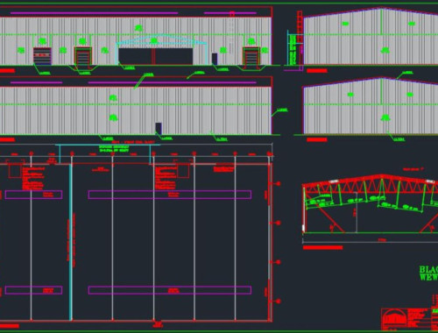Click the rightmost roll-up door in front elevation
Viewport: 438px width, 333px height.
[251, 56]
